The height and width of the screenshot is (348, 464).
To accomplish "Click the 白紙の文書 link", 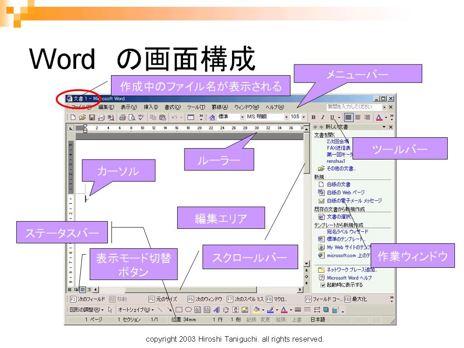I will click(x=338, y=184).
